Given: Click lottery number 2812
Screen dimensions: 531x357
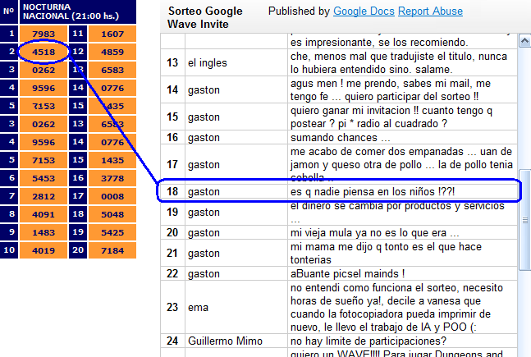Looking at the screenshot, I should (43, 196).
